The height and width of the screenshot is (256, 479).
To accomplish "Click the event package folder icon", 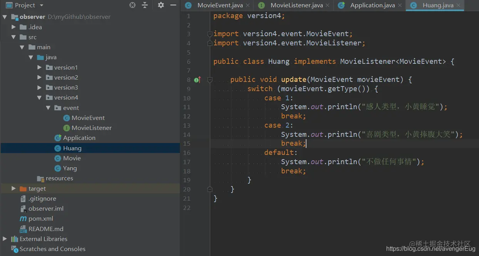I will [x=58, y=108].
